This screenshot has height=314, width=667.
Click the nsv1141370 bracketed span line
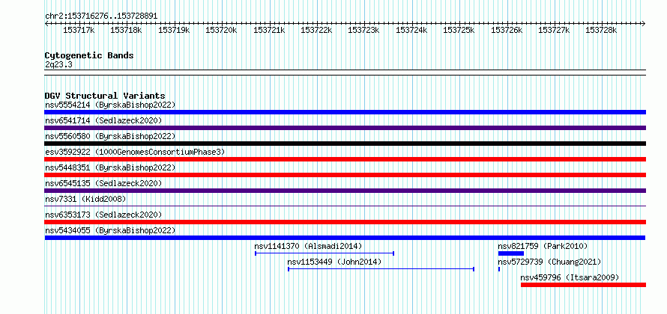tap(325, 253)
